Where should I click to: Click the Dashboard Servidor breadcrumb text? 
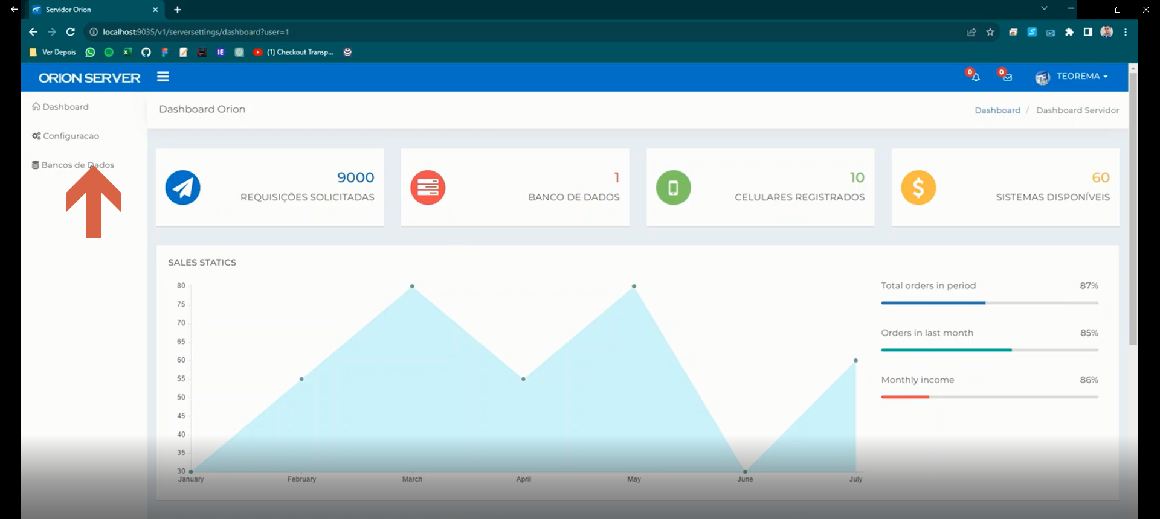(1078, 110)
